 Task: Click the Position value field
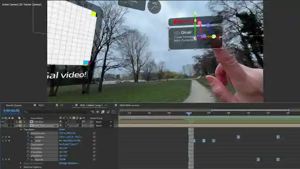(x=70, y=137)
